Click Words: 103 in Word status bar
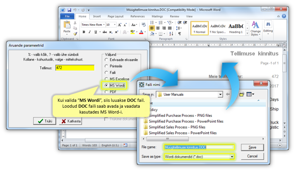295x171 pixels. pos(89,145)
